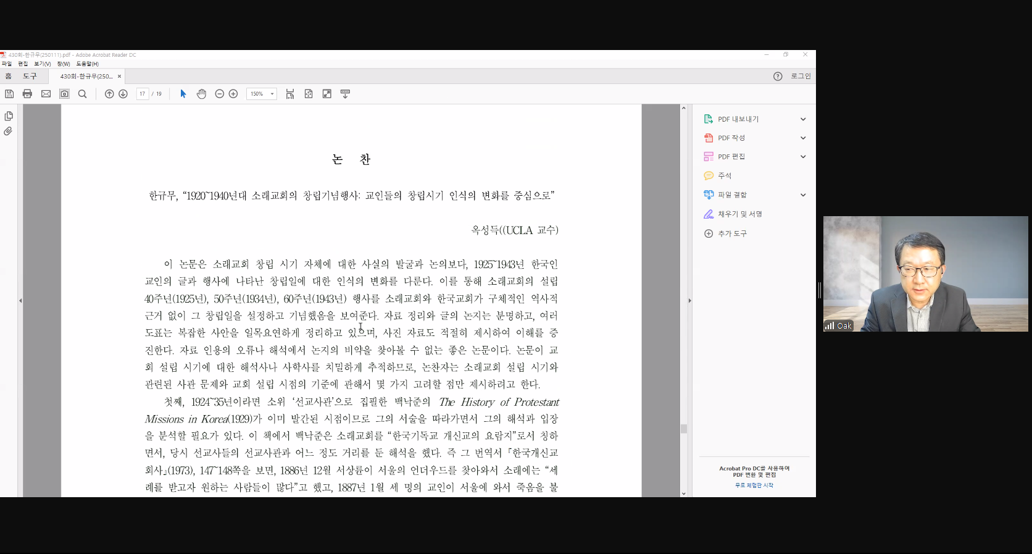
Task: Click the Send by email envelope icon
Action: point(46,94)
